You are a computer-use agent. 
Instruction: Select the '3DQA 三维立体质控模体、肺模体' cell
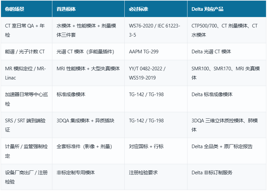pyautogui.click(x=227, y=125)
